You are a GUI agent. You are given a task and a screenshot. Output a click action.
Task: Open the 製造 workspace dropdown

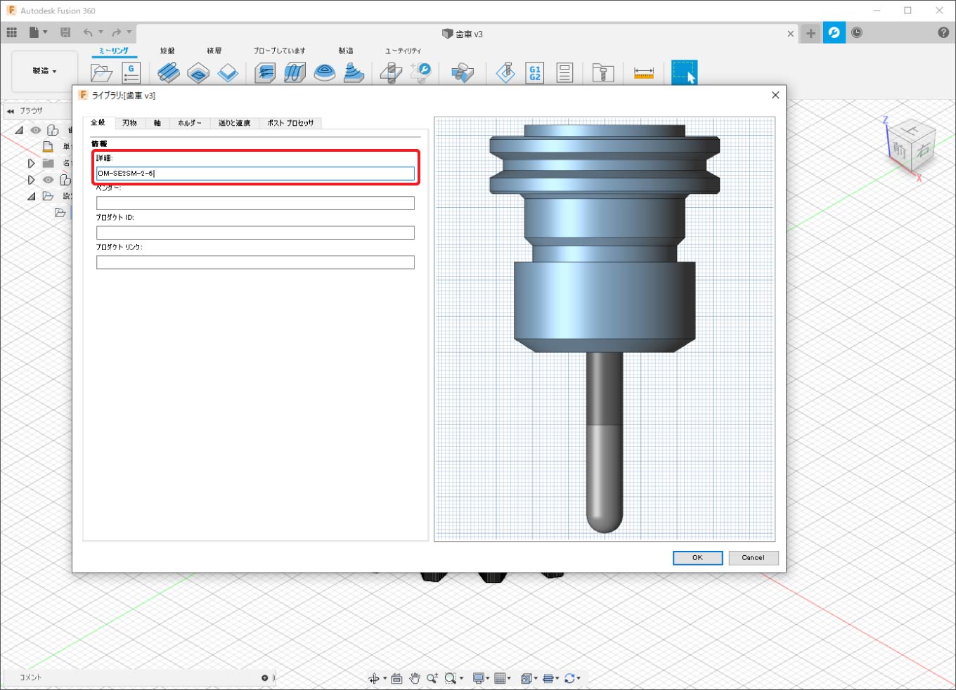click(44, 71)
